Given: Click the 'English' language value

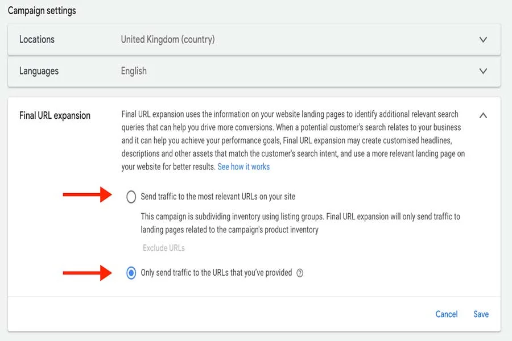Looking at the screenshot, I should click(x=134, y=72).
